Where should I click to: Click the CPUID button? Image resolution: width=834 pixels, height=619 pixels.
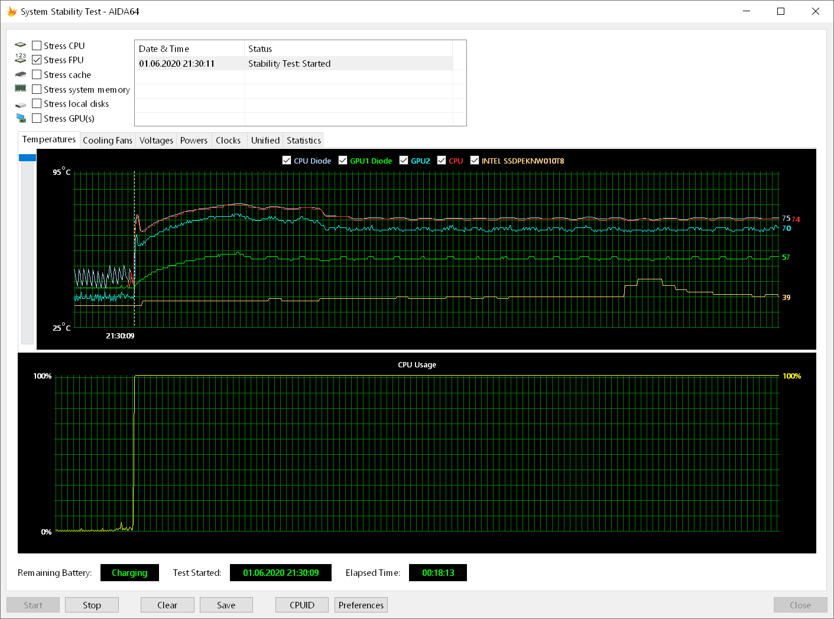(x=302, y=605)
